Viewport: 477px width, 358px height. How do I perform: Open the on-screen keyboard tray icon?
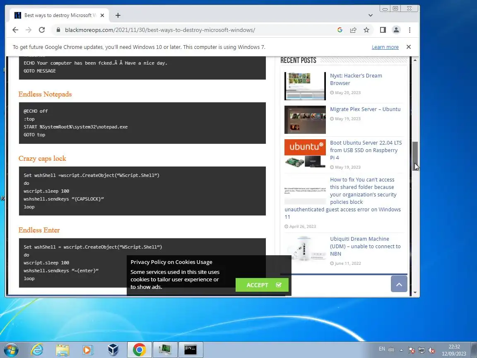[392, 350]
